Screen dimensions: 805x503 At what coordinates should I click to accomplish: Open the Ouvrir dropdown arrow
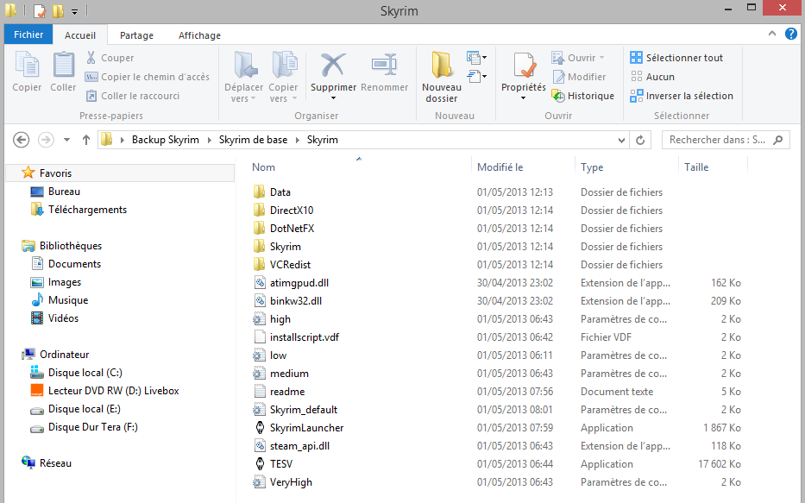[x=601, y=58]
